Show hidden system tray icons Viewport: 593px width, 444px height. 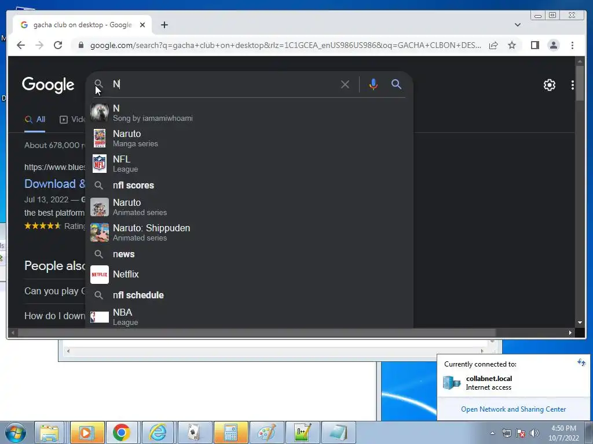click(x=492, y=433)
